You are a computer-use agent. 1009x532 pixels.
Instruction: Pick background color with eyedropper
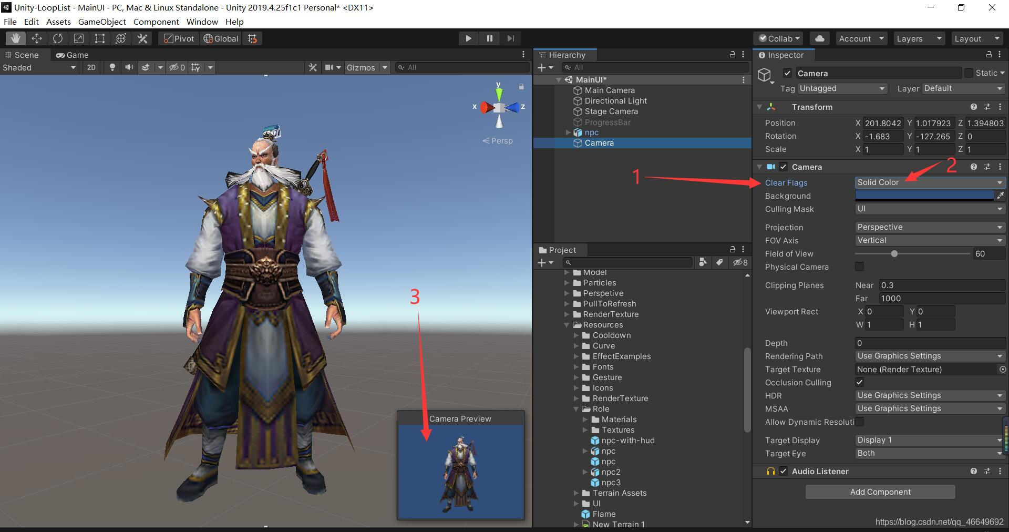(x=1001, y=196)
